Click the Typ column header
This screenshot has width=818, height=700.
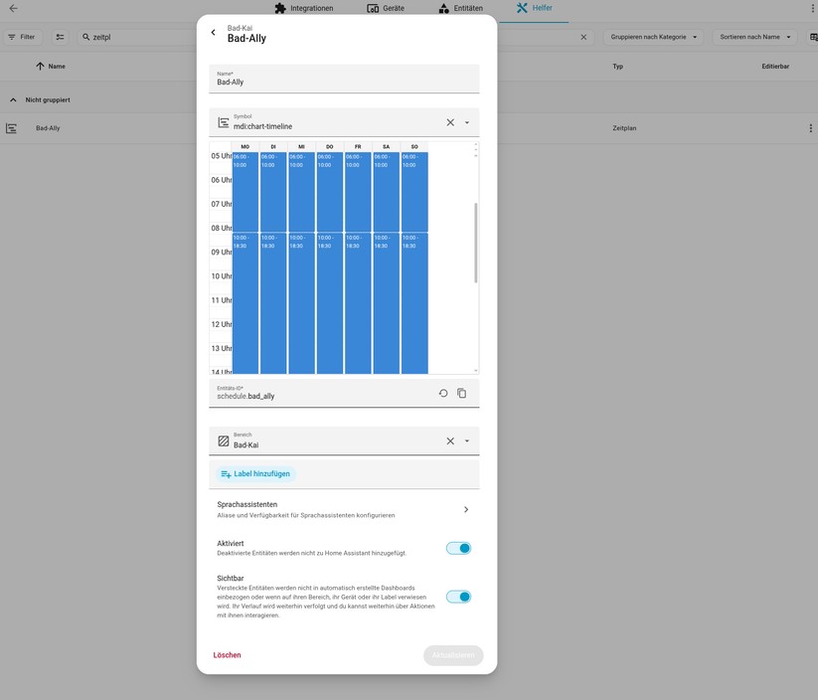(617, 67)
